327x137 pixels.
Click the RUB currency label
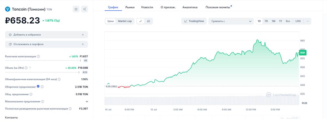[304, 103]
